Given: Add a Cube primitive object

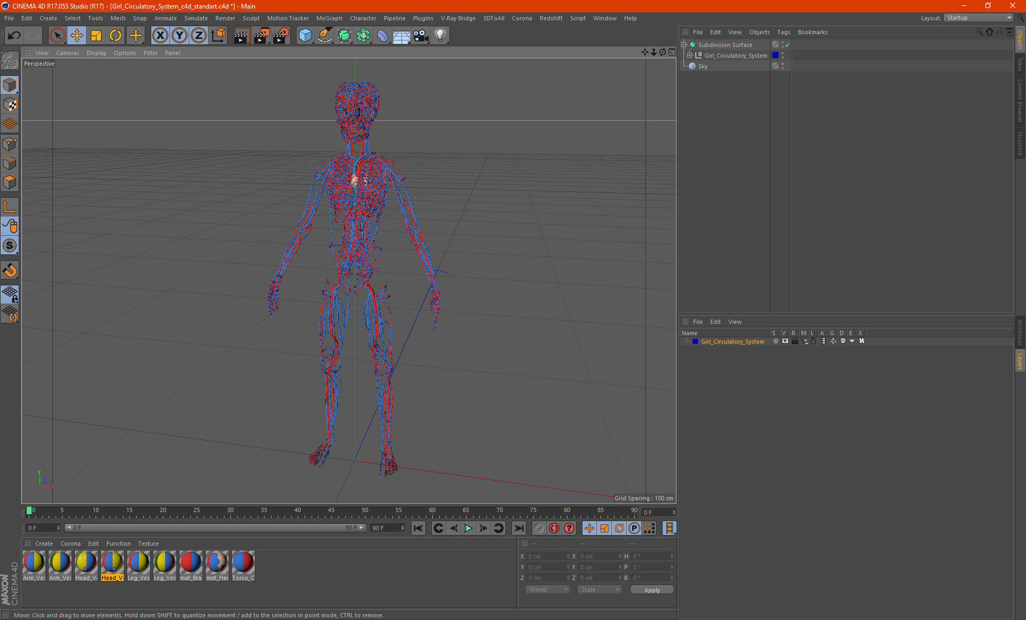Looking at the screenshot, I should [x=305, y=36].
